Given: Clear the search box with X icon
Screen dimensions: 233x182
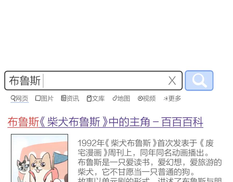Looking at the screenshot, I should 172,81.
